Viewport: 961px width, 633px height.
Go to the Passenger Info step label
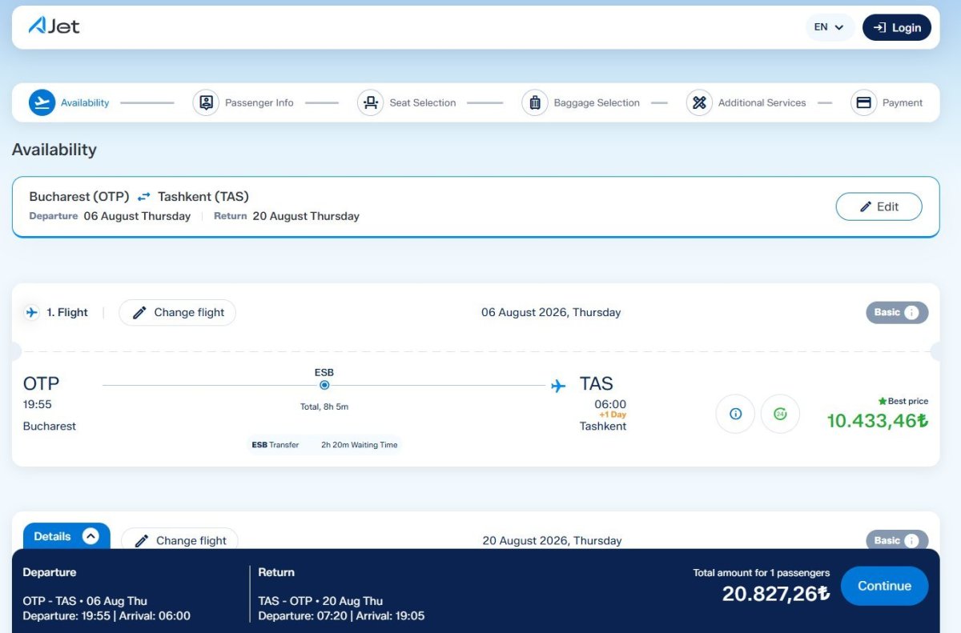tap(259, 102)
